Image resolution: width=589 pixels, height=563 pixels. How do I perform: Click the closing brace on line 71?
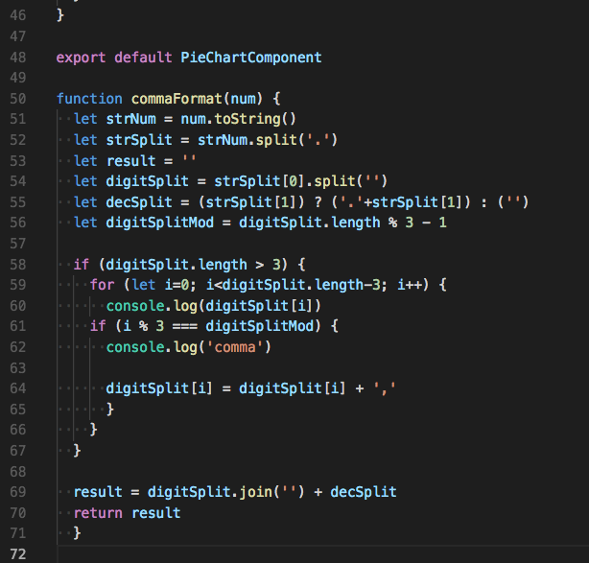pyautogui.click(x=77, y=533)
